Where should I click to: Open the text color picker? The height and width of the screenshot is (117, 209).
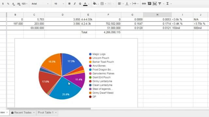85,4
